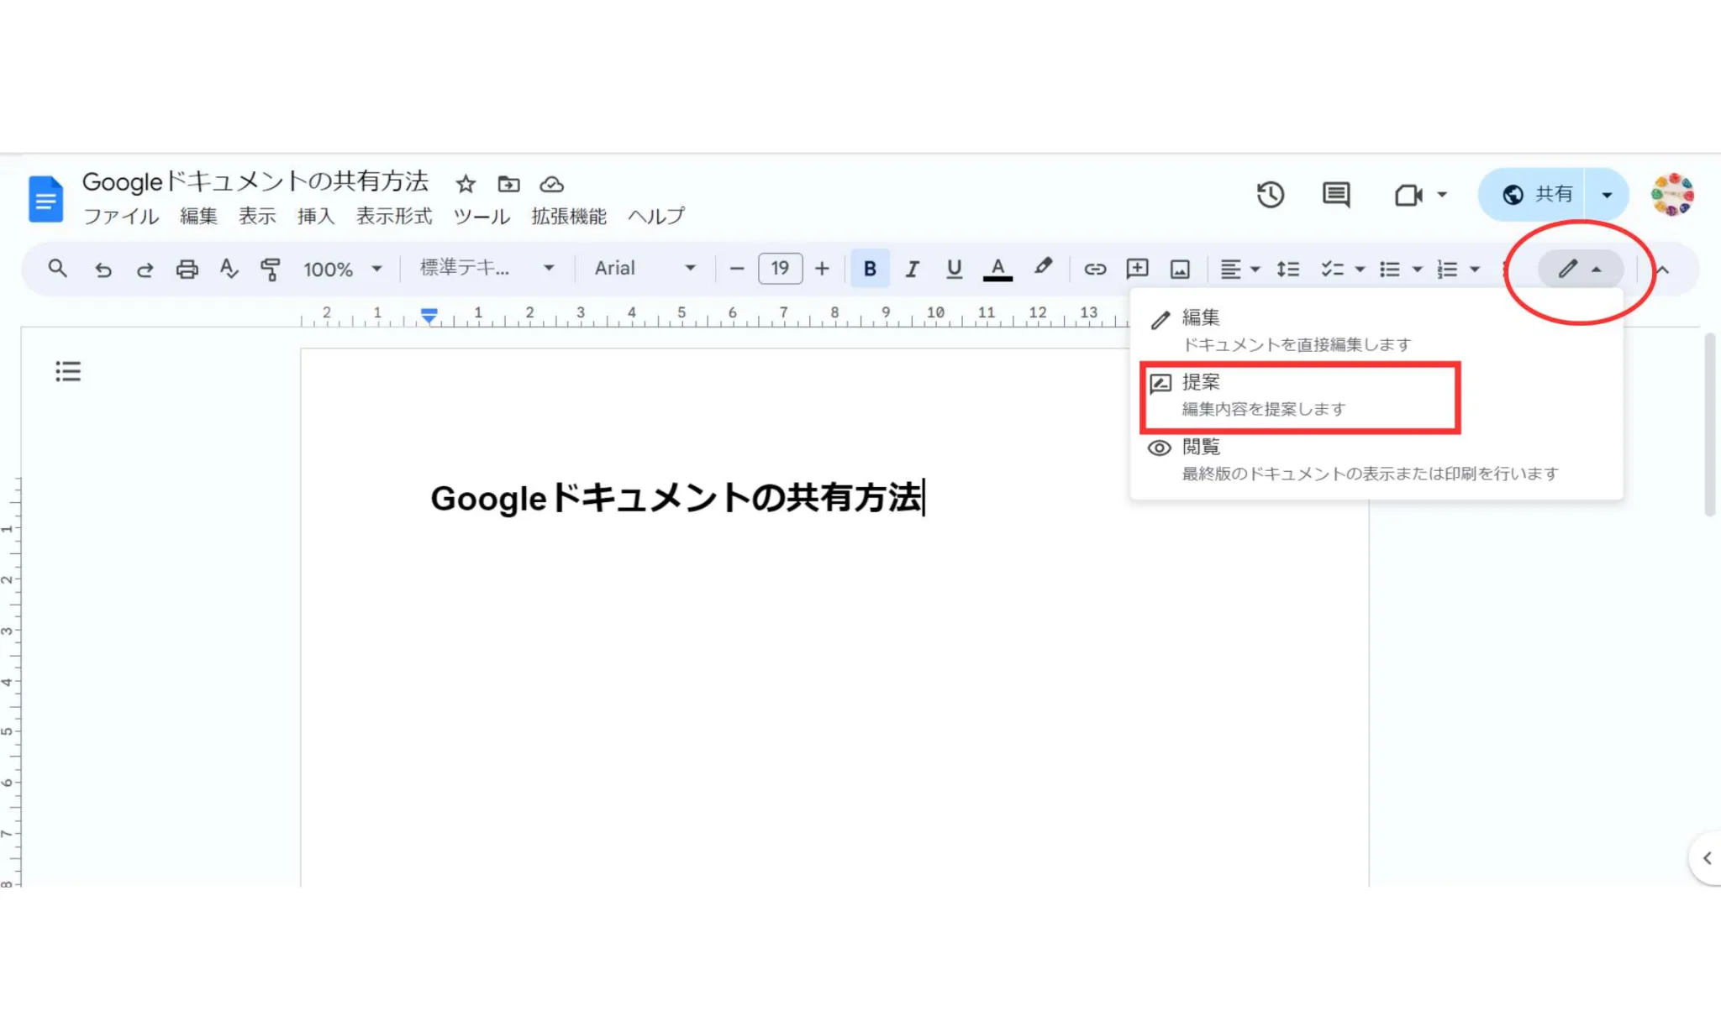Open the ファイル menu
Screen dimensions: 1721x1032
121,217
